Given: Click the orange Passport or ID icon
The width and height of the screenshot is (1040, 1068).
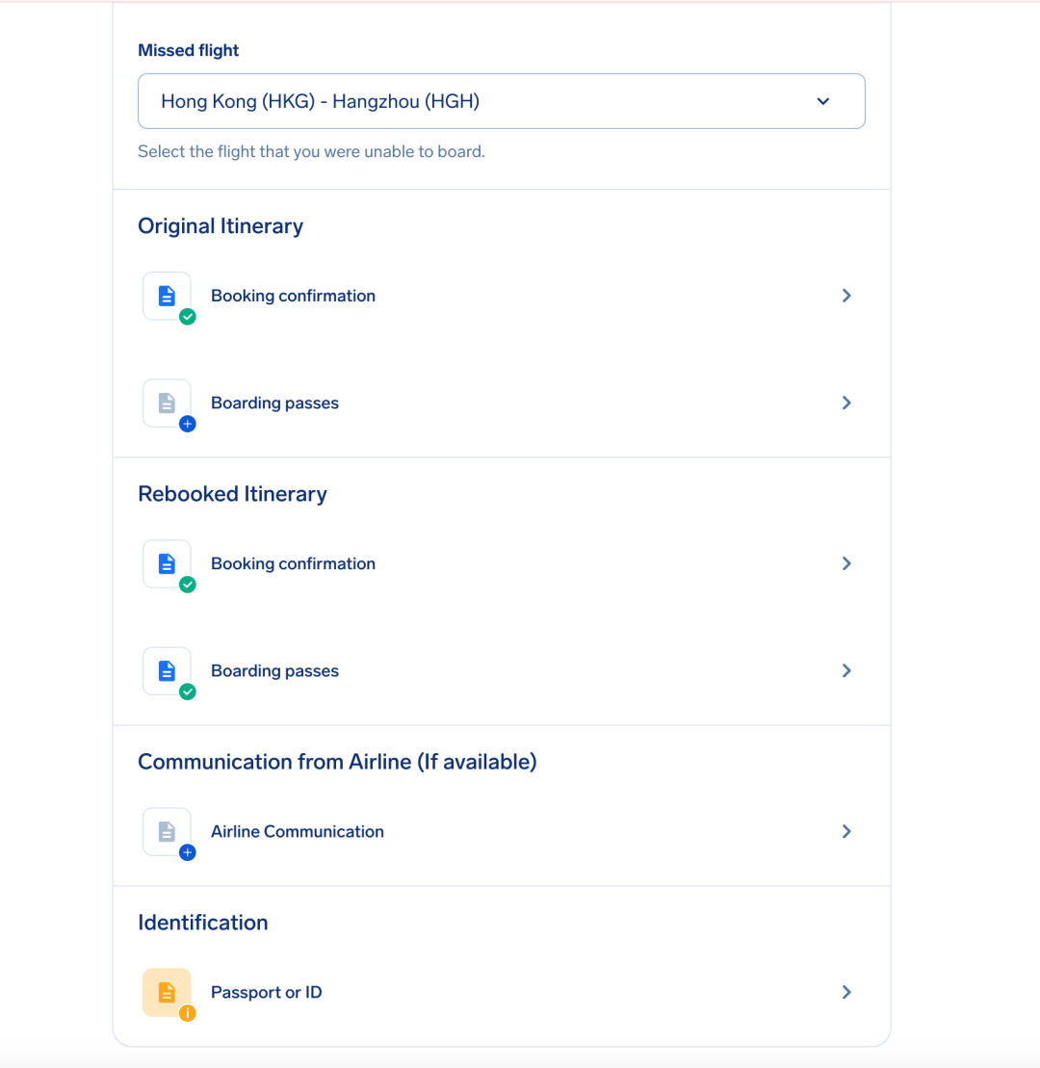Looking at the screenshot, I should [167, 992].
